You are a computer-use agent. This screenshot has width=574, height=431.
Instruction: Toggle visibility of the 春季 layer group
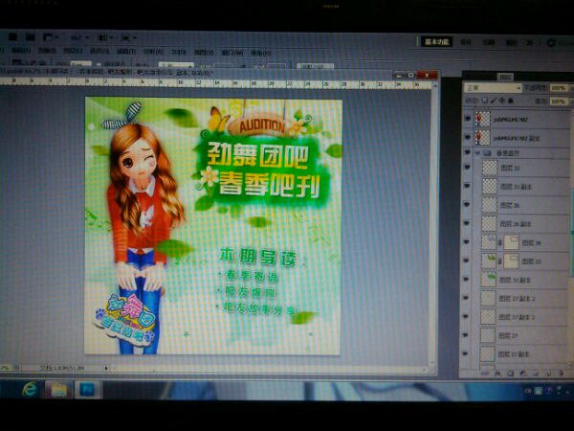pos(468,152)
